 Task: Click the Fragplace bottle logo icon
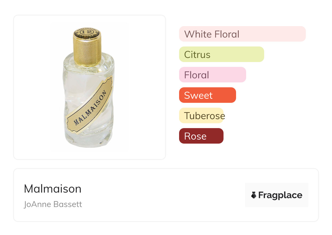(254, 195)
